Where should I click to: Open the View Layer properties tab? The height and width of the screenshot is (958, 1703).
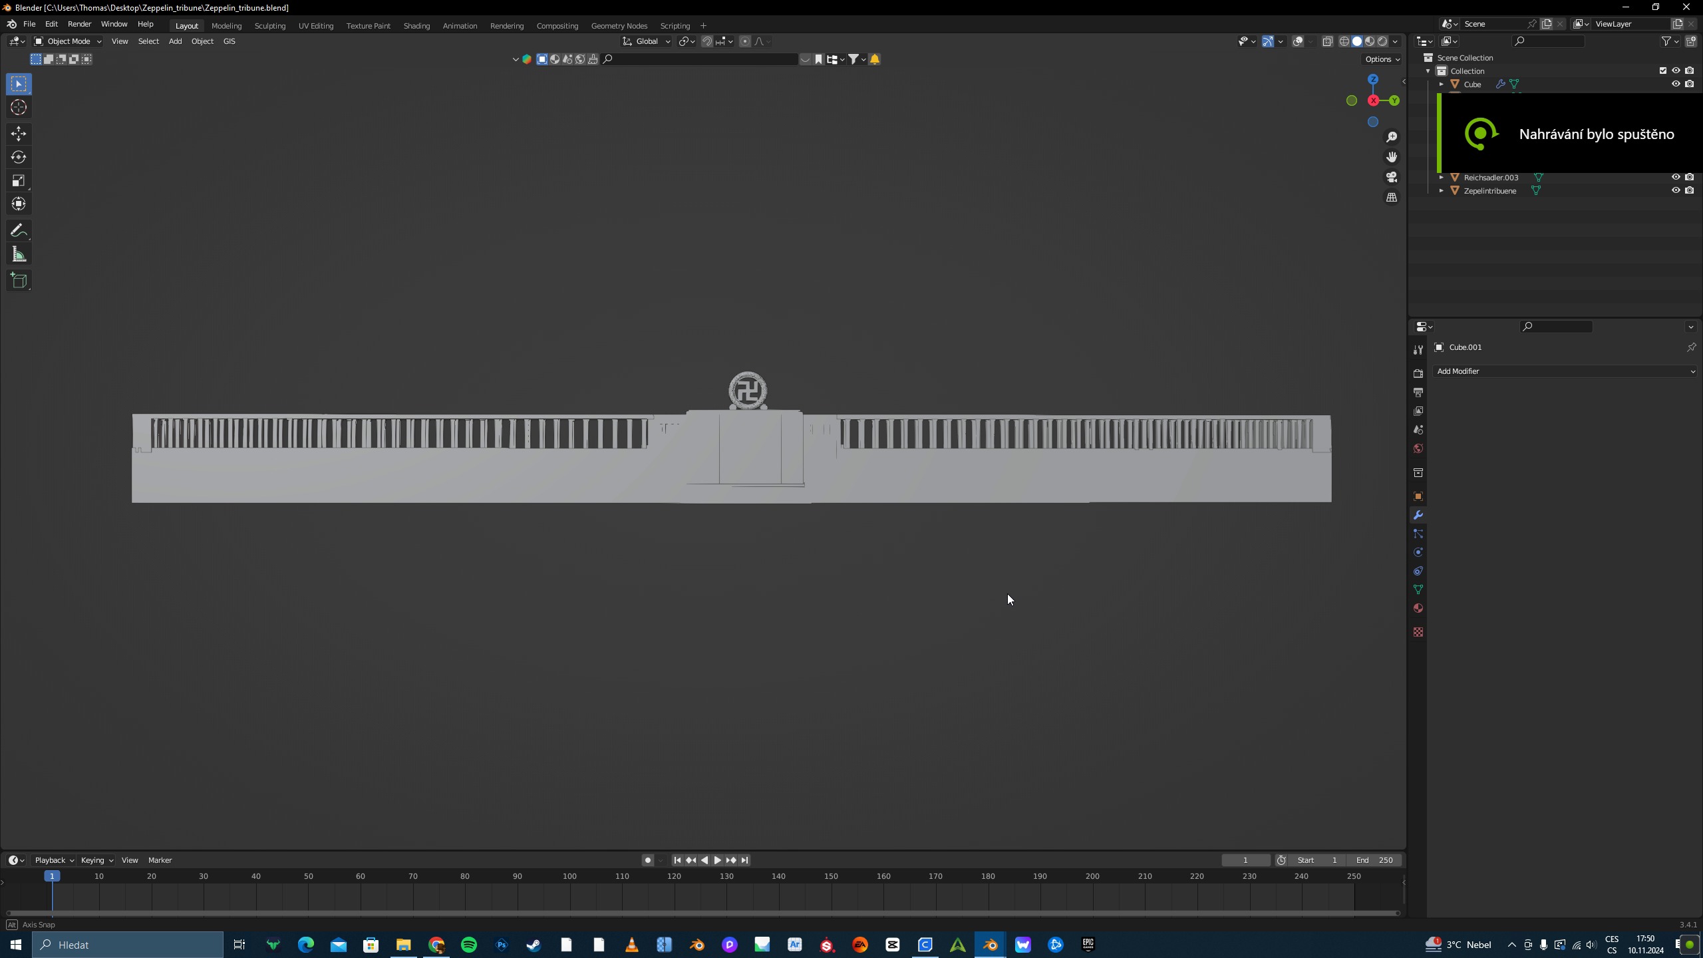point(1418,411)
